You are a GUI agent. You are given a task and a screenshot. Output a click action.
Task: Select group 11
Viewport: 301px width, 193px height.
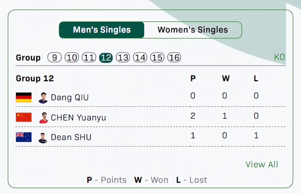tap(89, 57)
